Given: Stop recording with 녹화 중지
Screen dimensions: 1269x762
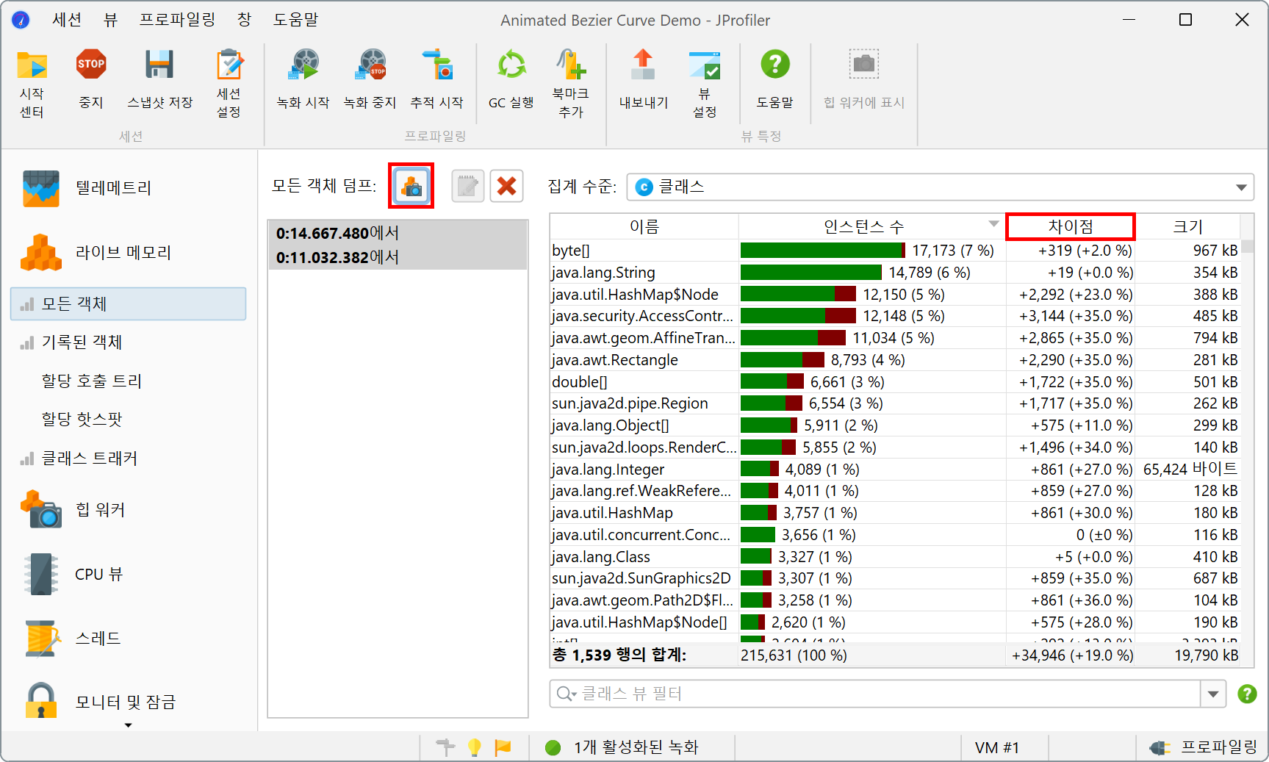Looking at the screenshot, I should coord(370,79).
